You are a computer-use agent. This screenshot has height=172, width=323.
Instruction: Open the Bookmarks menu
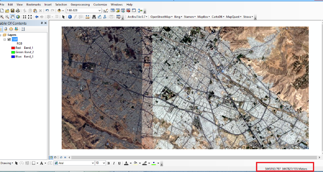tap(34, 4)
